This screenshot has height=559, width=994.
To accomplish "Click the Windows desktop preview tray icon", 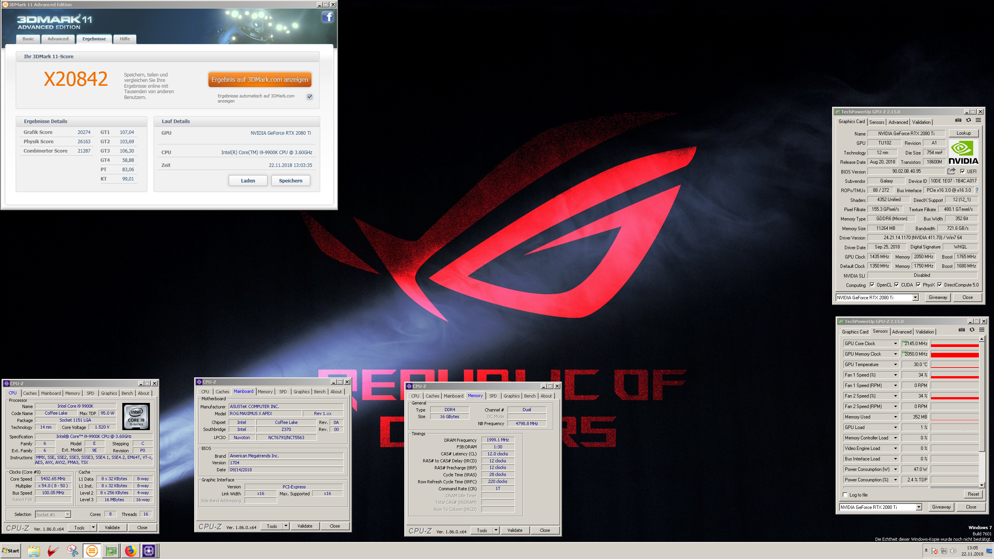I will pyautogui.click(x=989, y=551).
